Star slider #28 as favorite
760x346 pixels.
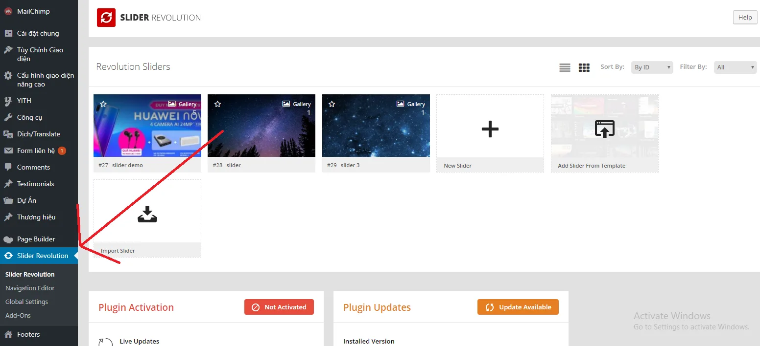218,104
